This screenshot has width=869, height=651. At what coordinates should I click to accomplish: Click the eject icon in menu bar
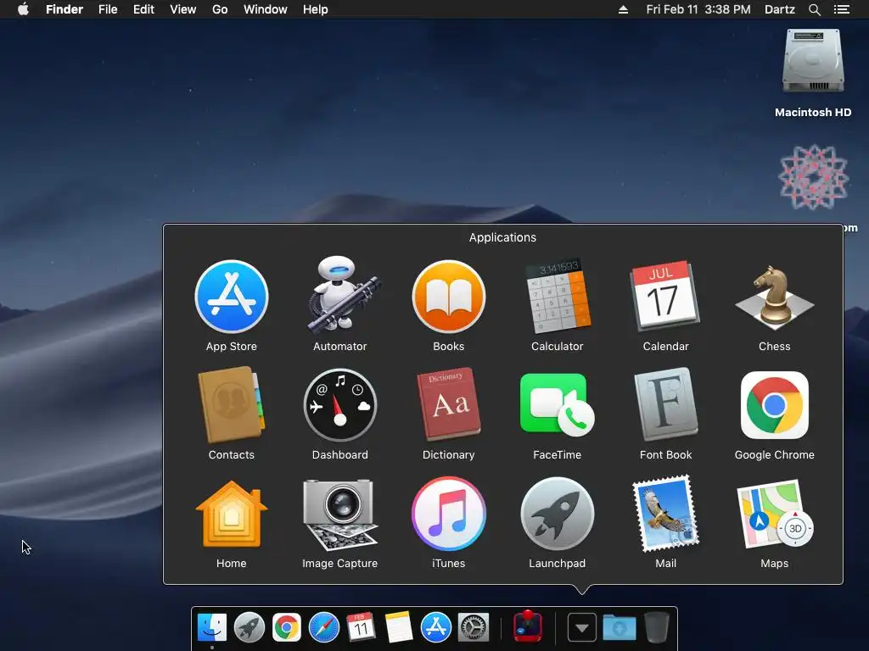click(x=624, y=9)
